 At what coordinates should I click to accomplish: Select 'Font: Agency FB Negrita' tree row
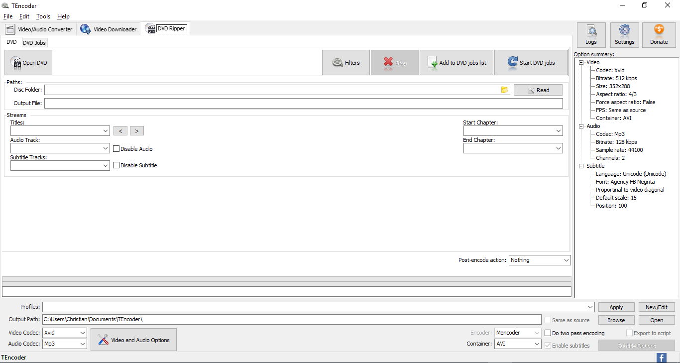[625, 182]
